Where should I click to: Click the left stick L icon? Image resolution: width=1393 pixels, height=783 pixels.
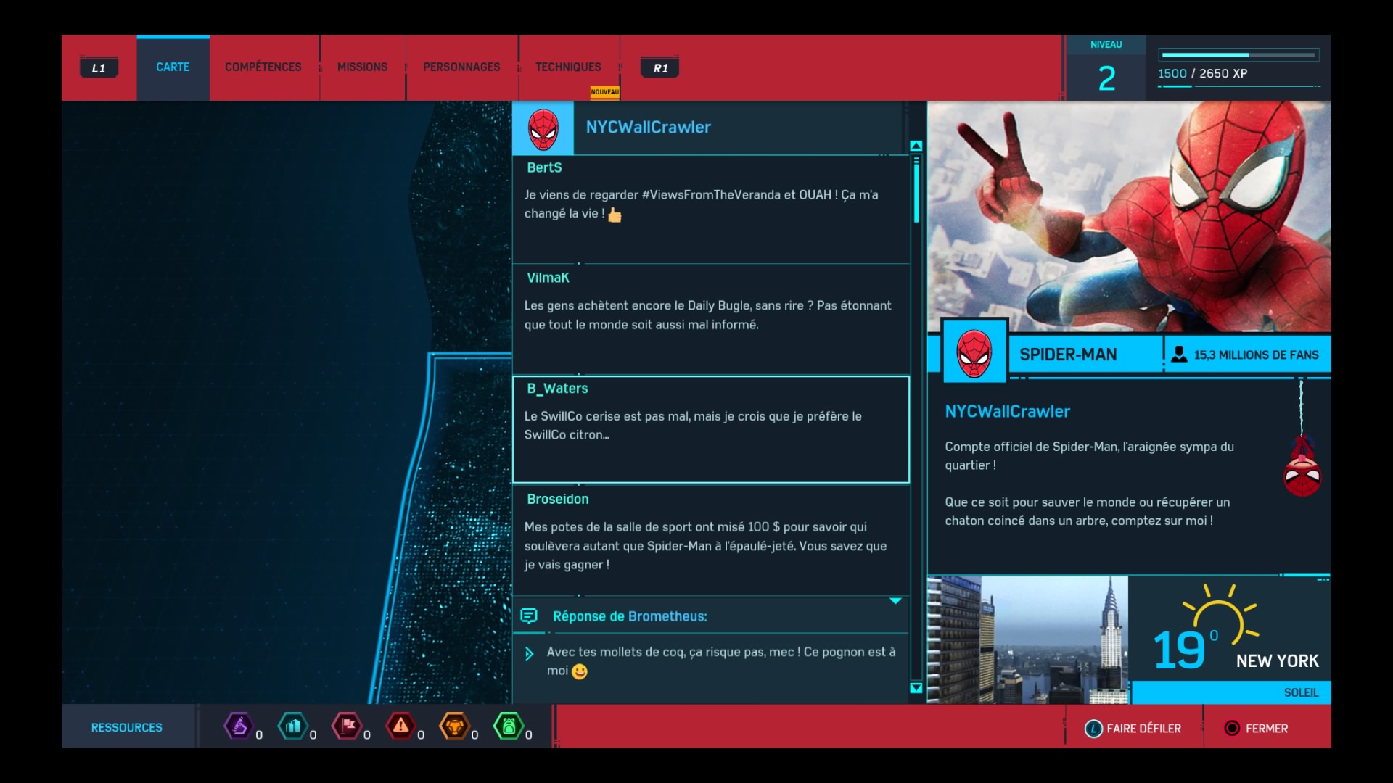click(x=1093, y=729)
